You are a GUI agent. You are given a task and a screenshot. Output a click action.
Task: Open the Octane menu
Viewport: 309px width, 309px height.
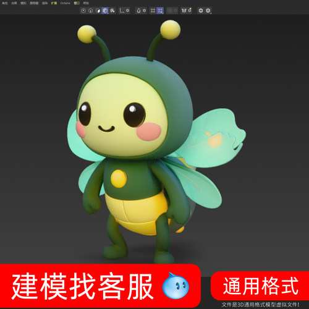point(66,3)
